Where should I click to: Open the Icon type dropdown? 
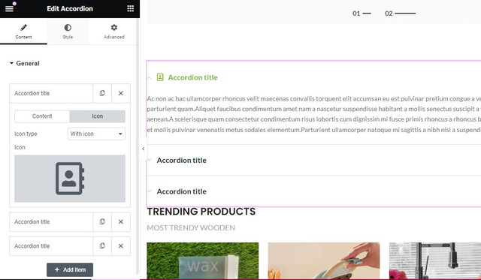(96, 134)
